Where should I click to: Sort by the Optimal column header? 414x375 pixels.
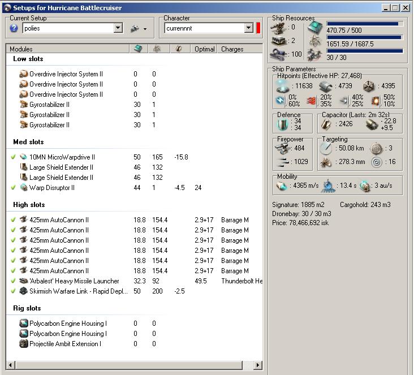204,49
